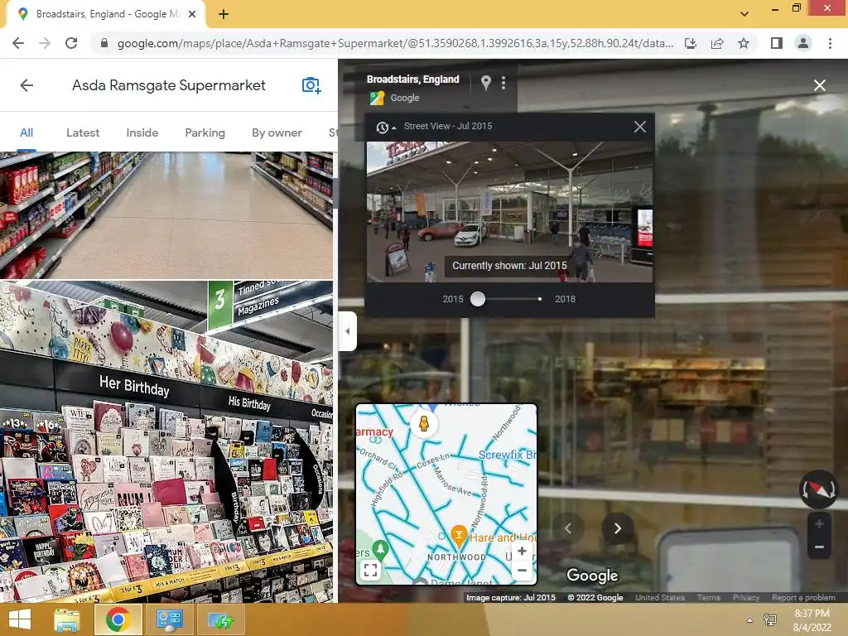This screenshot has width=848, height=636.
Task: Toggle the time travel clock dropdown
Action: coord(386,127)
